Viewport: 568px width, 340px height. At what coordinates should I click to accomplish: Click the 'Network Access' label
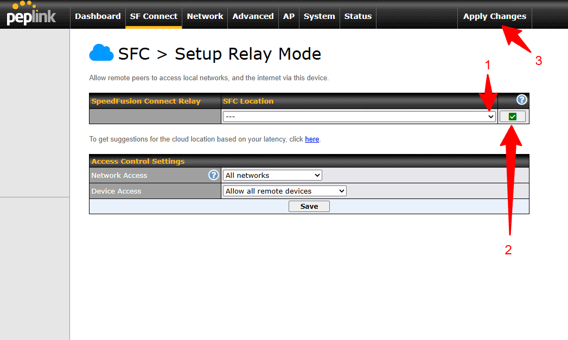[x=119, y=175]
